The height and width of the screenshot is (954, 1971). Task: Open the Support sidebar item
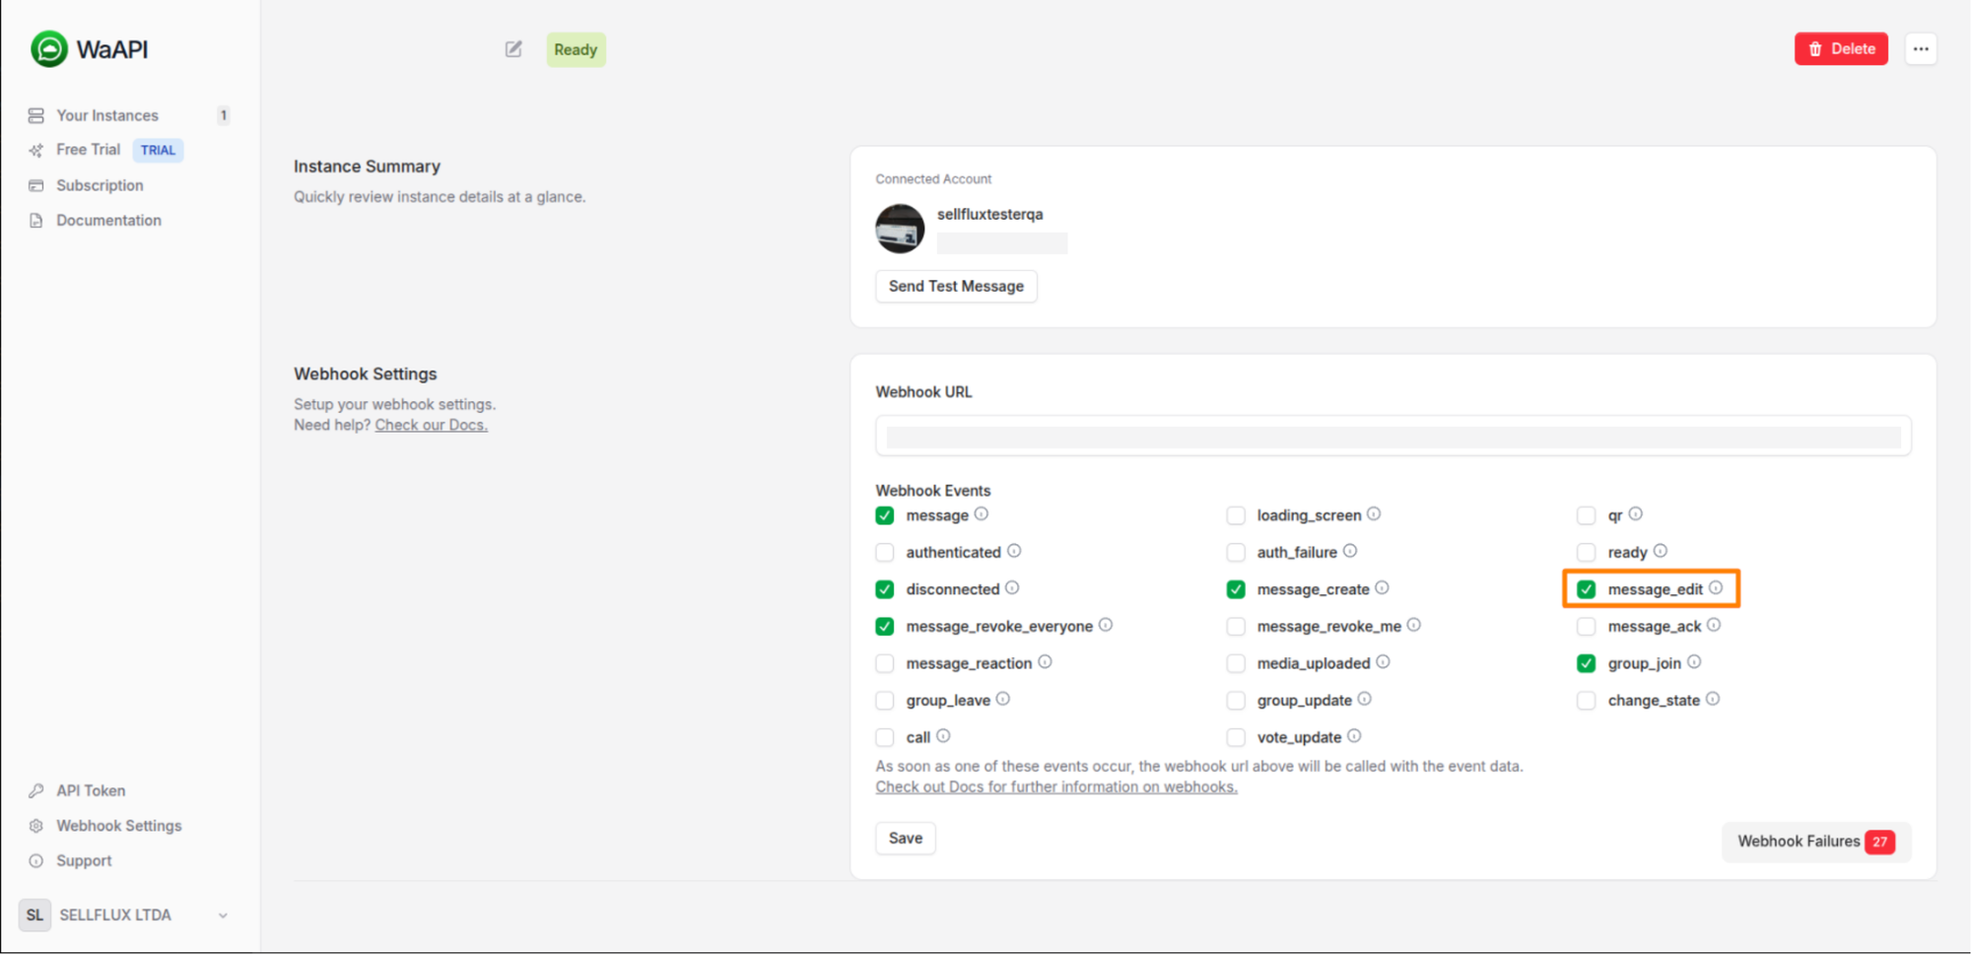[x=84, y=860]
